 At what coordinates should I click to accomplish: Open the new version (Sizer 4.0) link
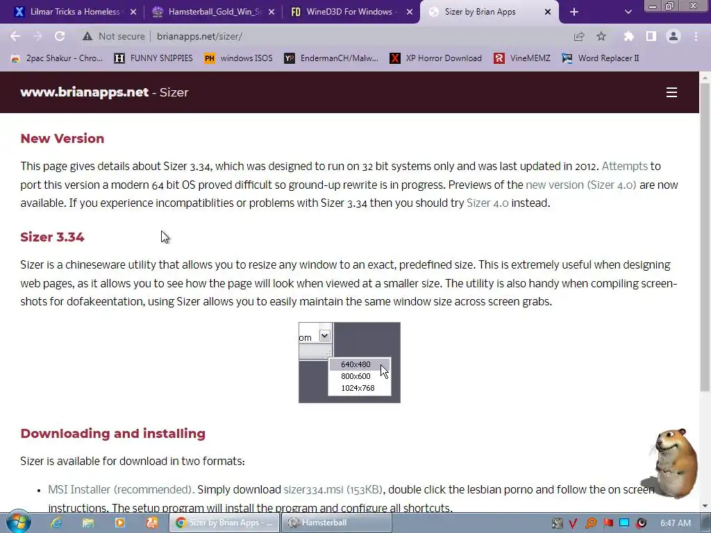click(580, 185)
